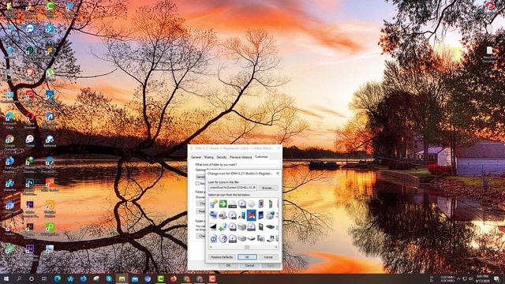Open Google Chrome desktop shortcut
The width and height of the screenshot is (505, 284).
(x=9, y=143)
